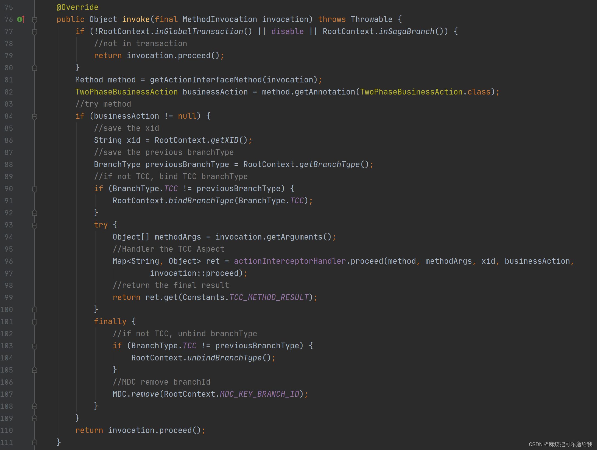
Task: Click the fold end marker on line 105
Action: (x=35, y=370)
